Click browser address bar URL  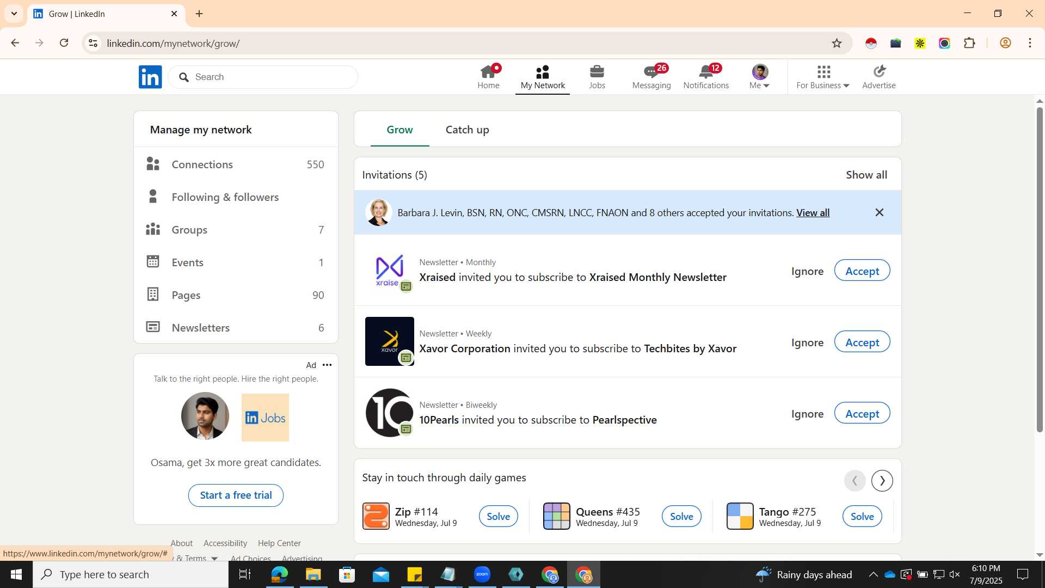[173, 44]
